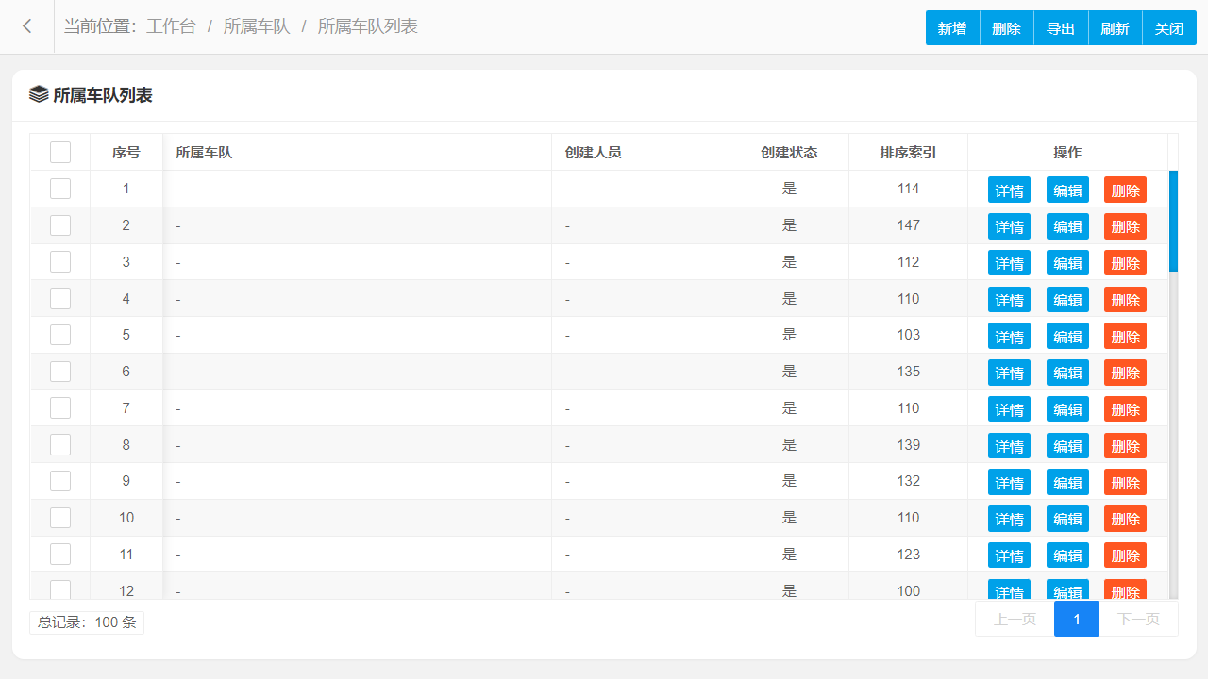Refresh the list with 刷新 button
Viewport: 1208px width, 679px height.
coord(1116,28)
